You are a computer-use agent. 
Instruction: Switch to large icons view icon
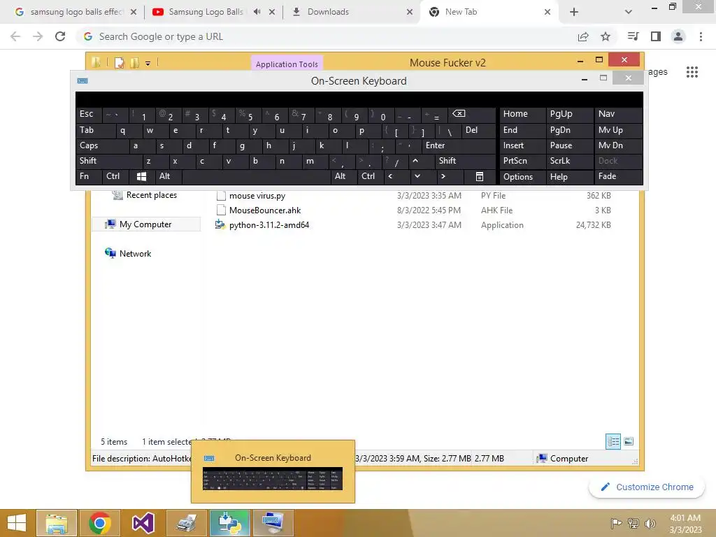(x=629, y=441)
